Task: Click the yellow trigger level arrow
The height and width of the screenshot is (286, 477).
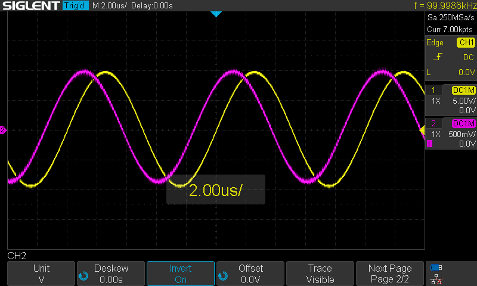Action: point(422,130)
